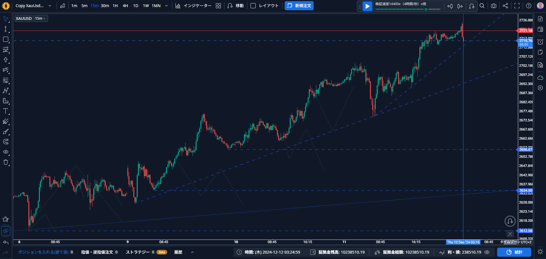Click the 新規注文 button
The width and height of the screenshot is (546, 259).
pyautogui.click(x=299, y=6)
